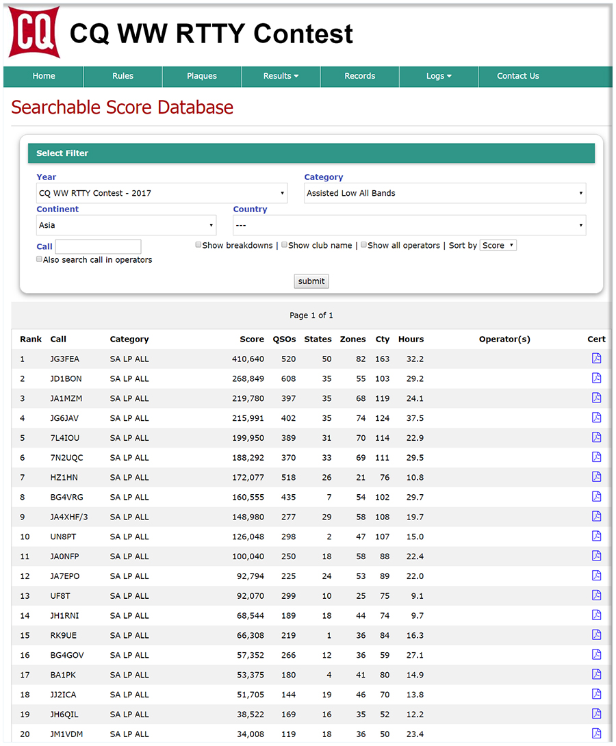This screenshot has width=616, height=746.
Task: Open the Sort by Score dropdown
Action: pyautogui.click(x=498, y=245)
